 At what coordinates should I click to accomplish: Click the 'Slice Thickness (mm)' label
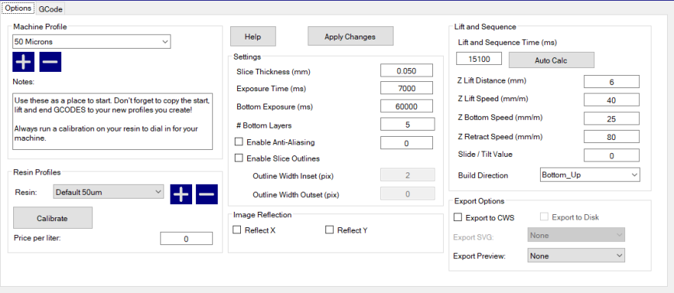tap(273, 72)
